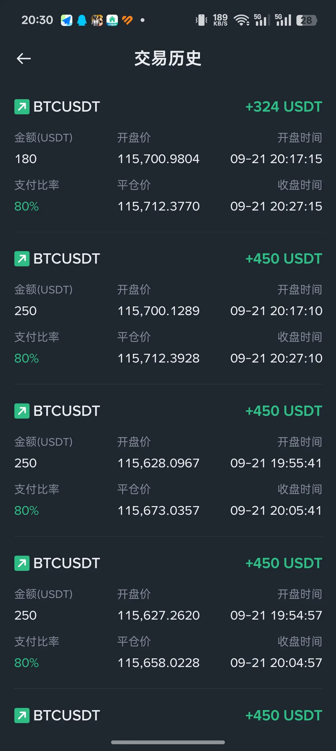Viewport: 336px width, 751px height.
Task: Tap the battery indicator showing 28
Action: (306, 20)
